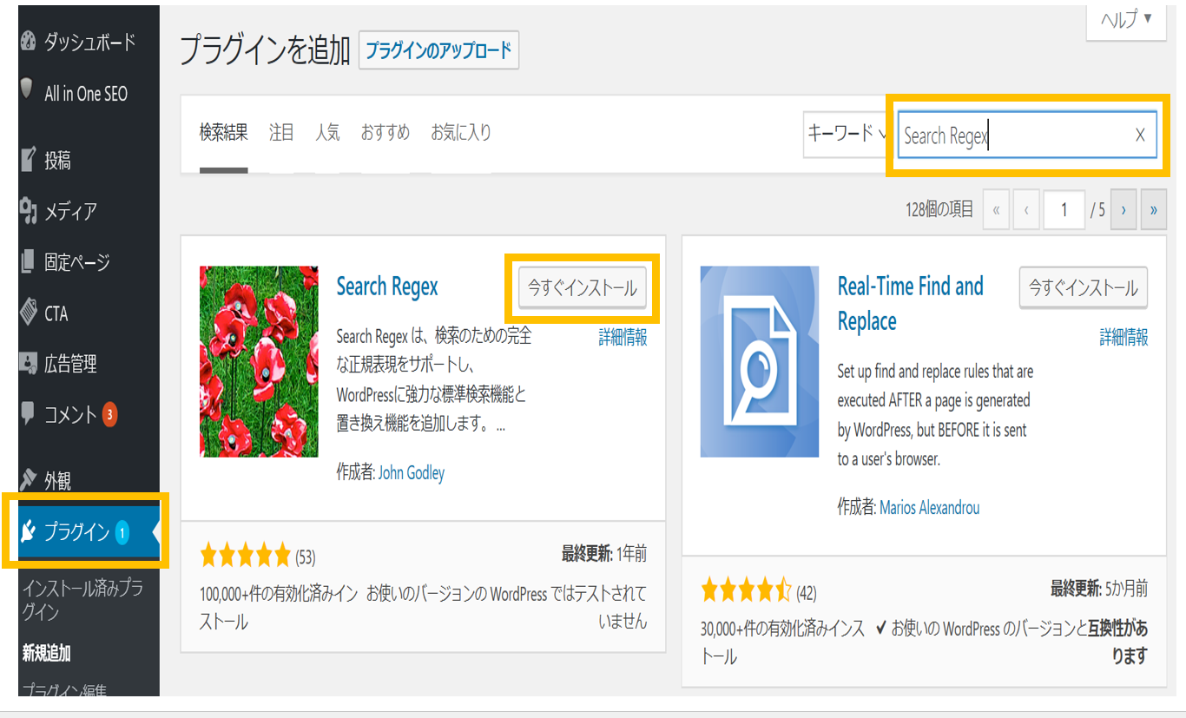Click the メディア media icon
Screen dimensions: 1186x718
coord(28,211)
